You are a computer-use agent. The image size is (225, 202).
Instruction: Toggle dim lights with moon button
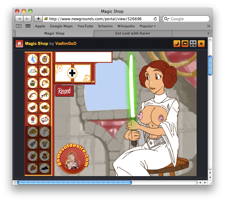pos(177,44)
